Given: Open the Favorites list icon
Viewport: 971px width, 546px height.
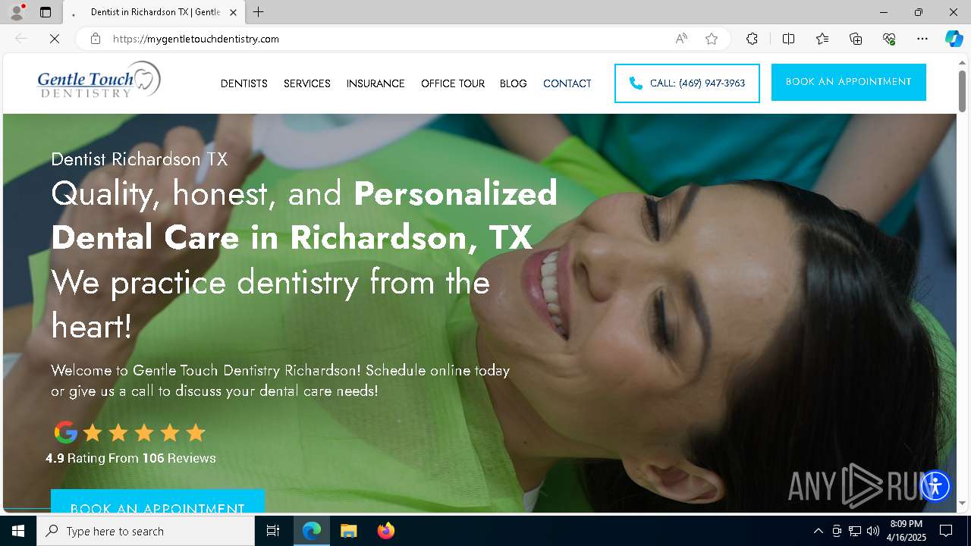Looking at the screenshot, I should [822, 39].
